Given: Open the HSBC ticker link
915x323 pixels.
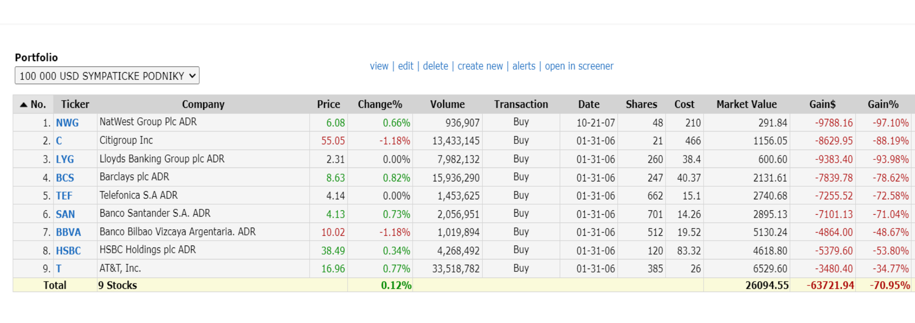Looking at the screenshot, I should [x=68, y=250].
